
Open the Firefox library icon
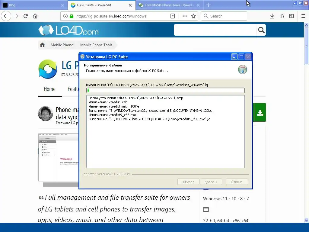pyautogui.click(x=282, y=16)
